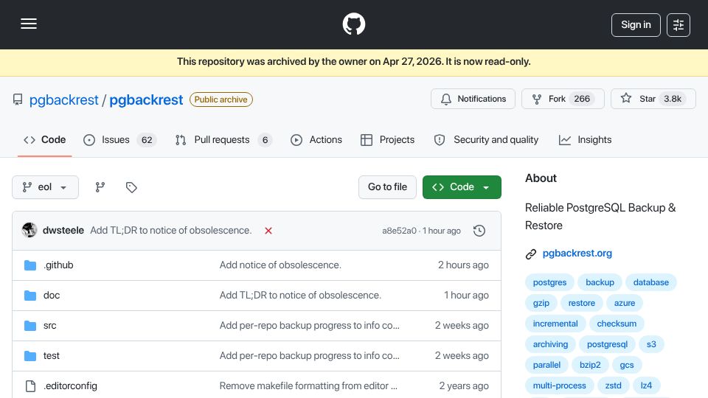Open dwsteele author link
This screenshot has height=398, width=708.
click(x=63, y=230)
